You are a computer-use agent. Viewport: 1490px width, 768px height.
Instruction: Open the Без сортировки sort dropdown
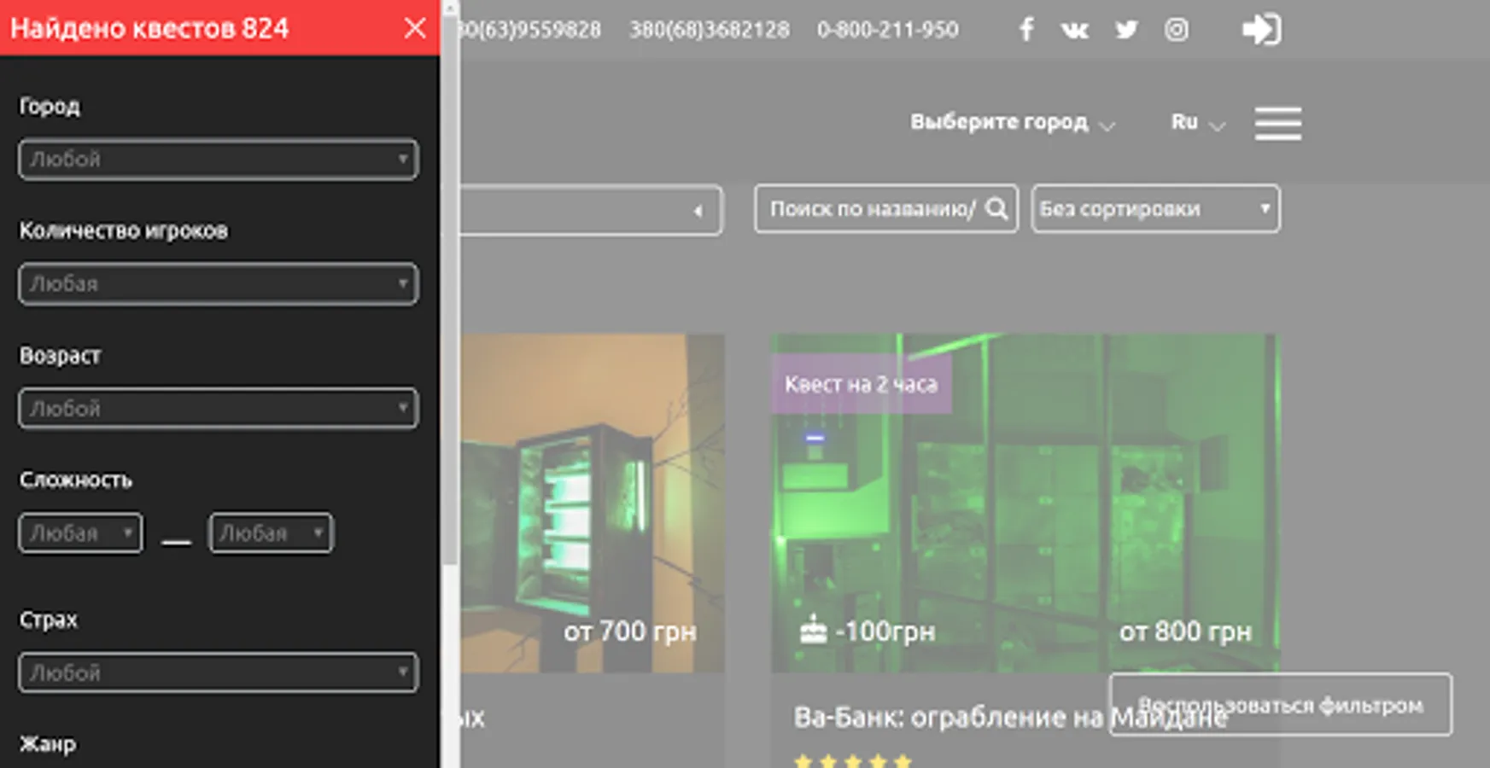click(1155, 208)
